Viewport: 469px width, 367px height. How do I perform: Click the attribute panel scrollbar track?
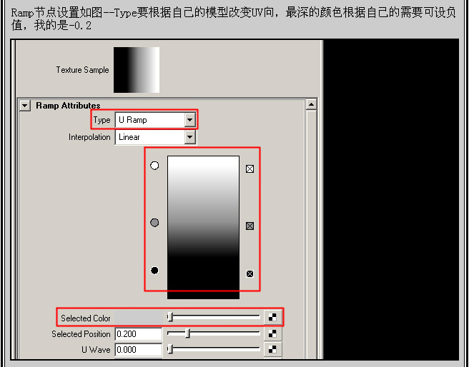pyautogui.click(x=312, y=234)
